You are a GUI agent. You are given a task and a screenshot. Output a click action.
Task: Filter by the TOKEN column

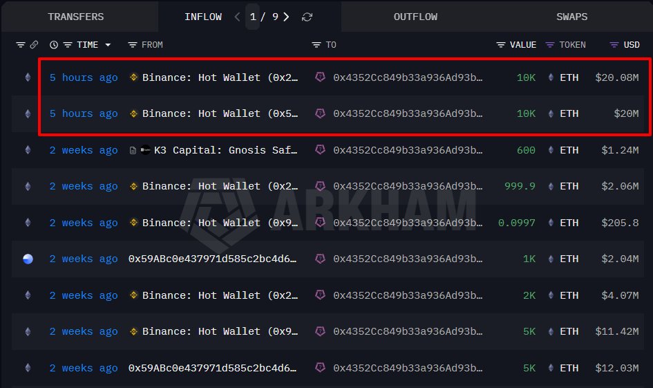550,44
